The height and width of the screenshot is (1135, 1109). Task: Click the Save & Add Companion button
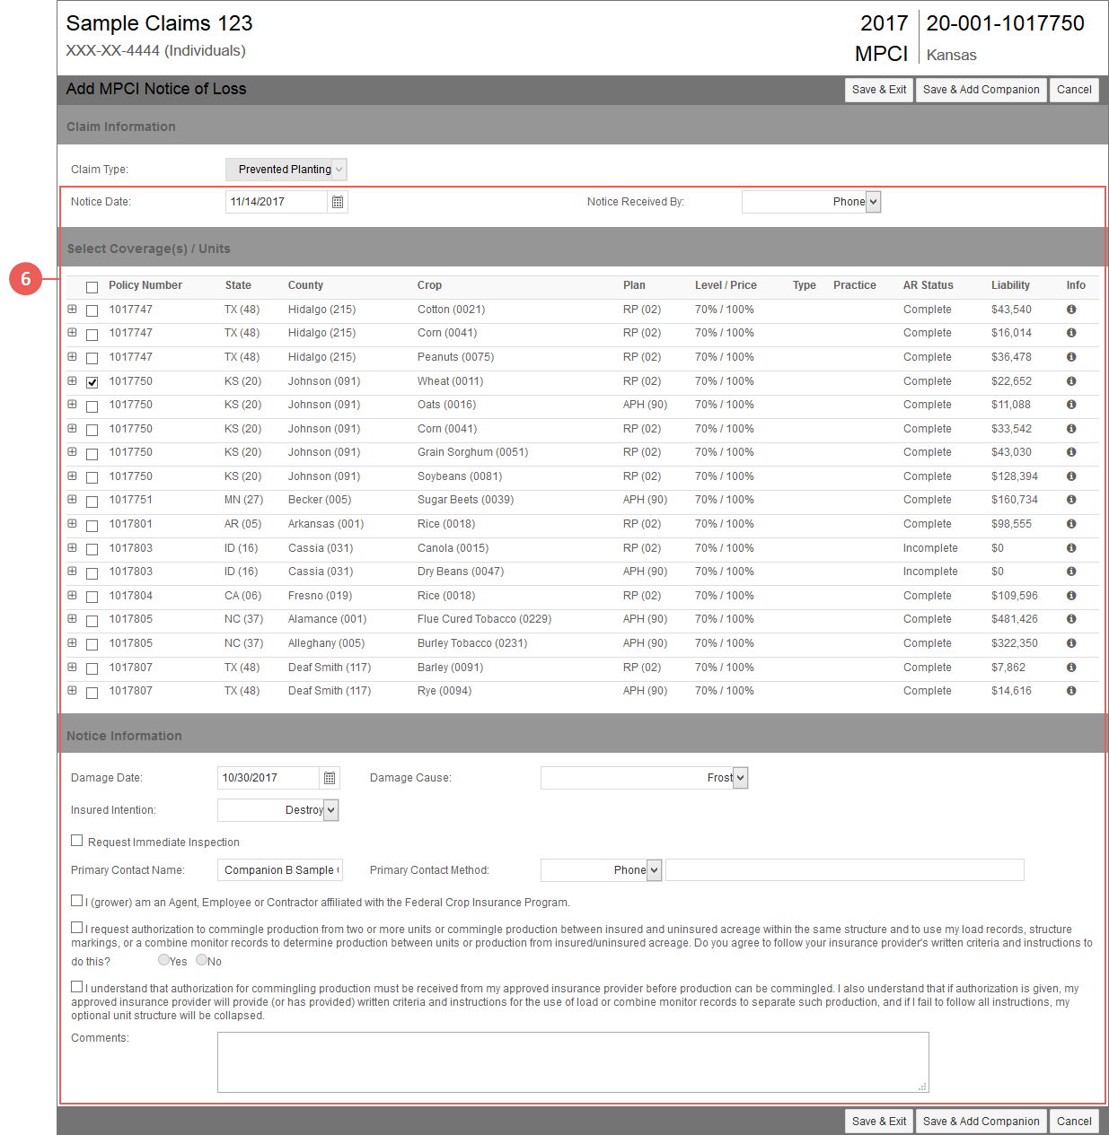coord(981,90)
